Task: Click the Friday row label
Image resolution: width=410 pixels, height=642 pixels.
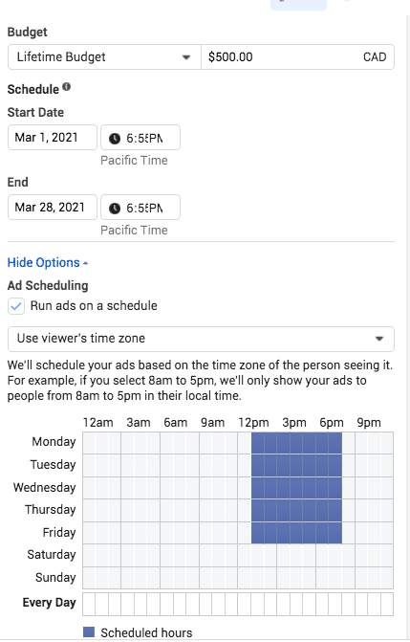Action: tap(59, 533)
